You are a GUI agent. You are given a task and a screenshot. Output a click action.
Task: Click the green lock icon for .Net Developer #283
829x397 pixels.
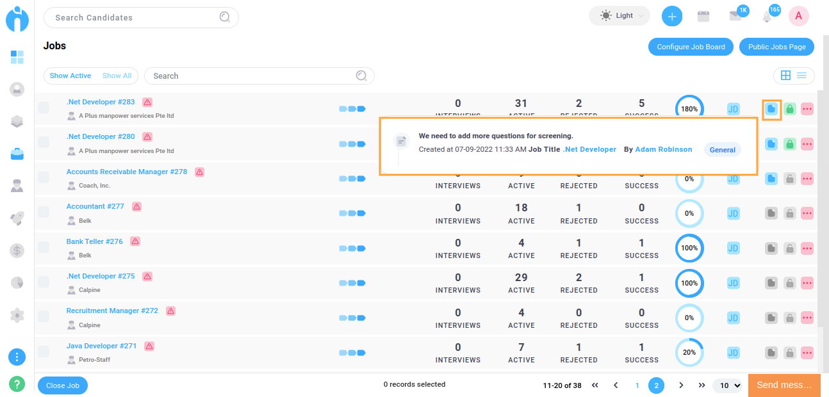790,109
